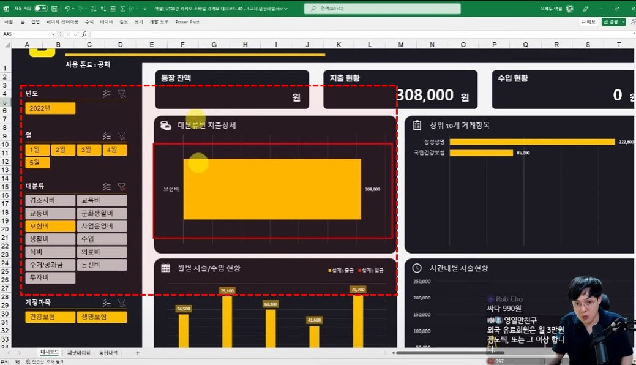The image size is (636, 365).
Task: Open the Undo history dropdown arrow
Action: click(73, 9)
